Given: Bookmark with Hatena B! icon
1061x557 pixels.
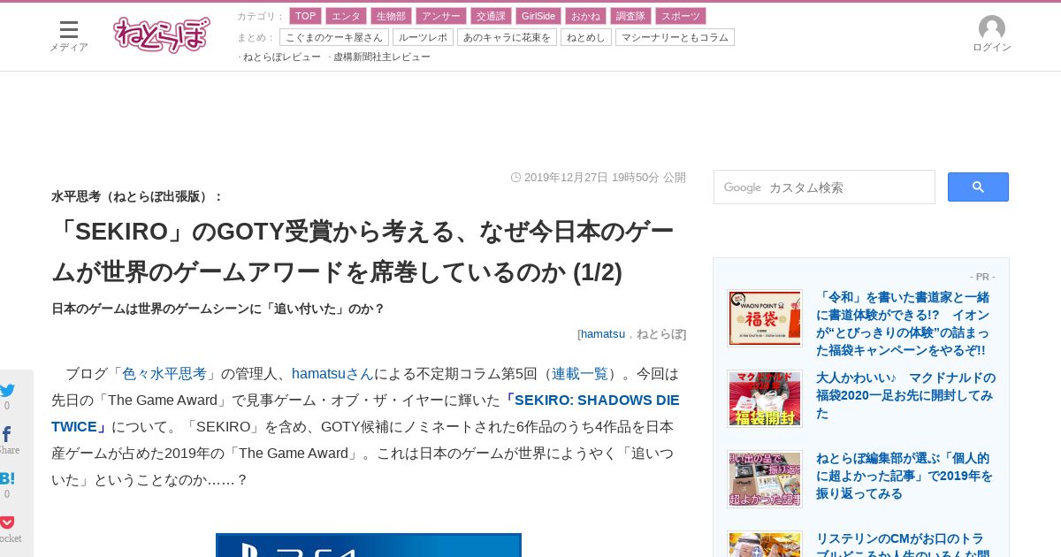Looking at the screenshot, I should point(7,478).
